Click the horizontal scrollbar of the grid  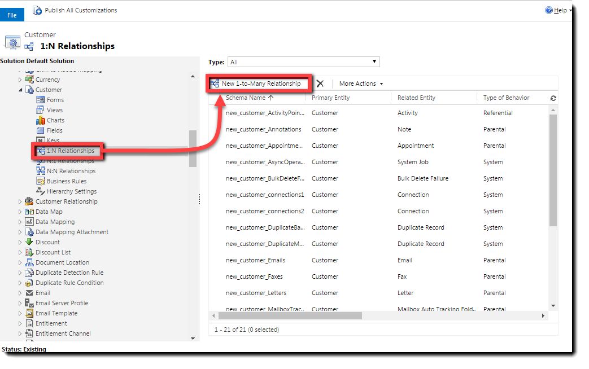click(x=378, y=316)
